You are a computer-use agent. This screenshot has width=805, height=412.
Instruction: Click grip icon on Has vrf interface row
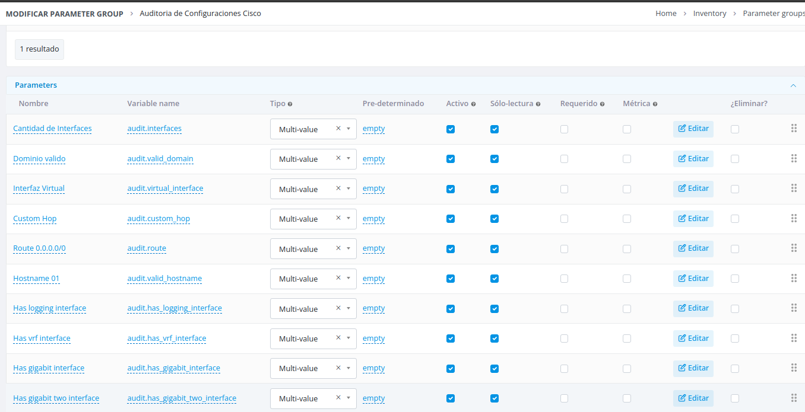click(794, 338)
